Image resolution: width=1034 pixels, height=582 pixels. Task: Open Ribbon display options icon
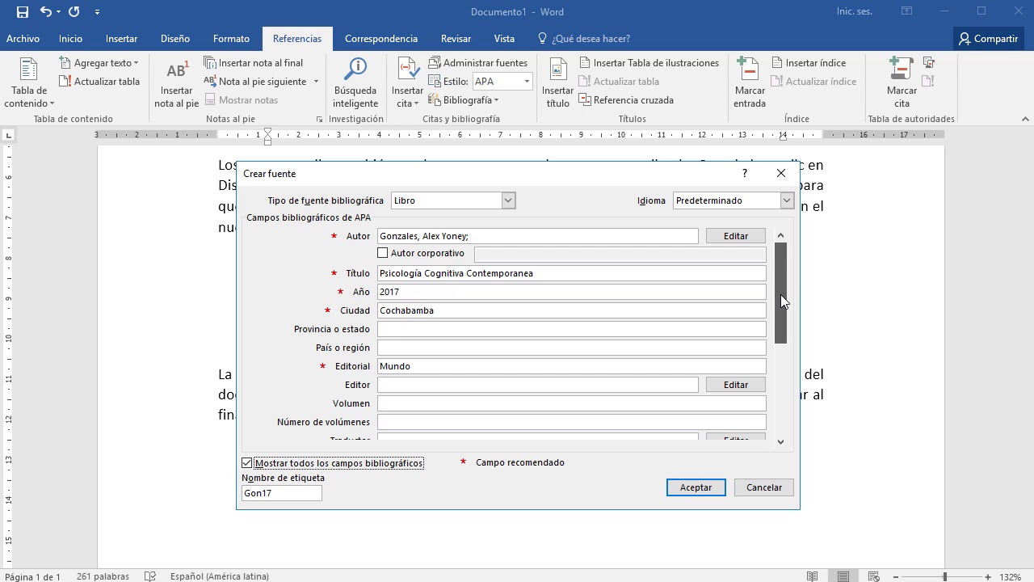point(907,11)
